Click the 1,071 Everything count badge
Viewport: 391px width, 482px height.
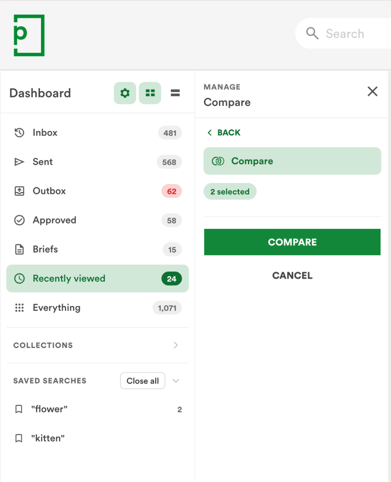click(167, 308)
